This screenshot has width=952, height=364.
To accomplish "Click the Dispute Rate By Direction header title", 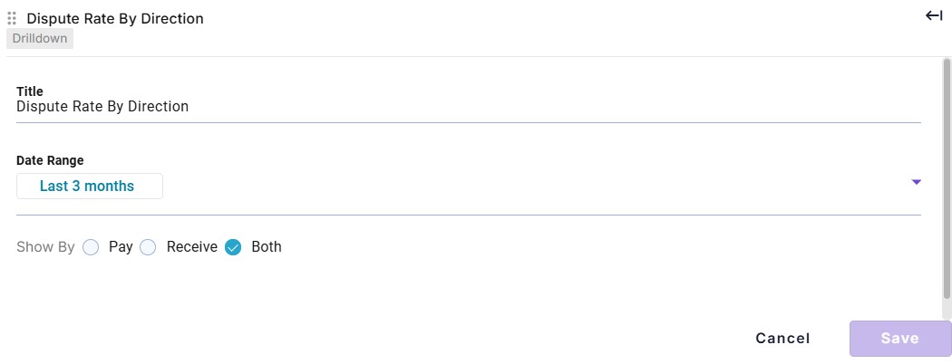I will tap(115, 19).
